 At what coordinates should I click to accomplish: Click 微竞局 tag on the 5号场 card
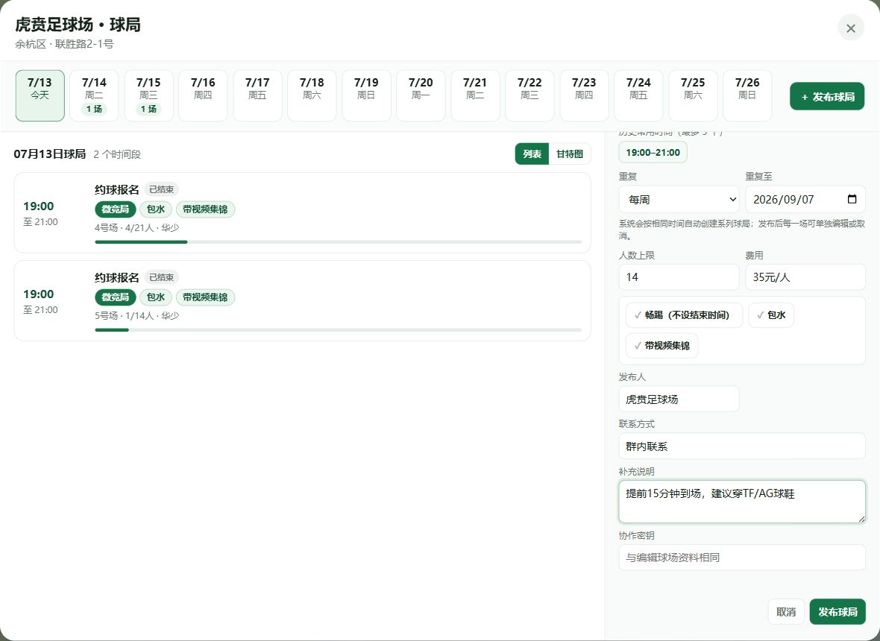click(x=115, y=297)
